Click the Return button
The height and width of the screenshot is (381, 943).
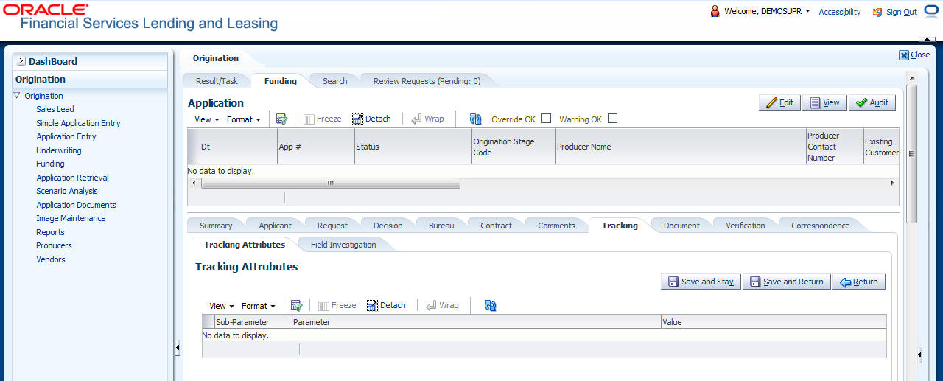tap(859, 282)
